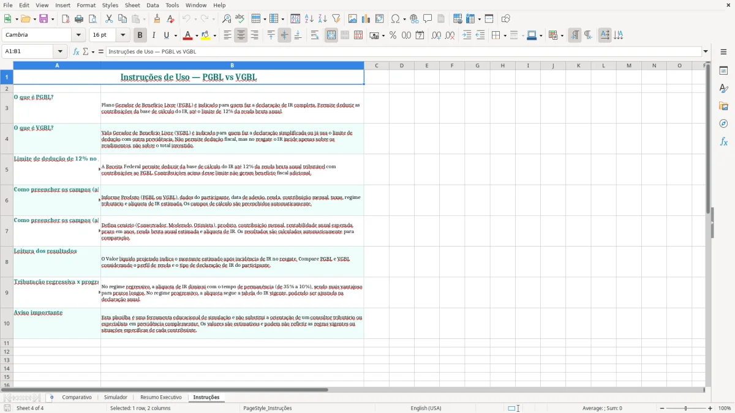Switch to Comparativo sheet tab
The image size is (735, 413).
[77, 397]
